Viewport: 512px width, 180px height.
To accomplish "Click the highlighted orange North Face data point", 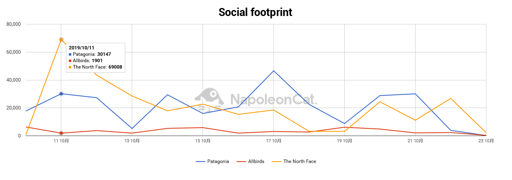I will pyautogui.click(x=61, y=40).
